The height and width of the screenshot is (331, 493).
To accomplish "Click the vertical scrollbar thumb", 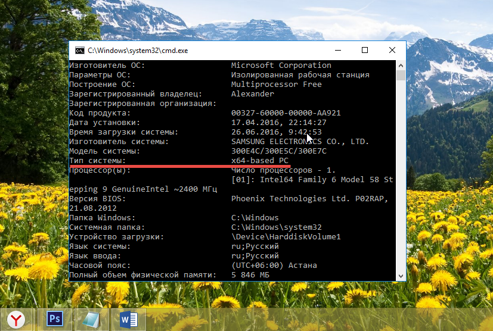I will [401, 76].
